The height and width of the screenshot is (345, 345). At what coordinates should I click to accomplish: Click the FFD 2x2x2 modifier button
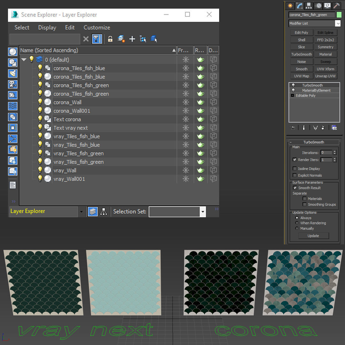pyautogui.click(x=326, y=40)
